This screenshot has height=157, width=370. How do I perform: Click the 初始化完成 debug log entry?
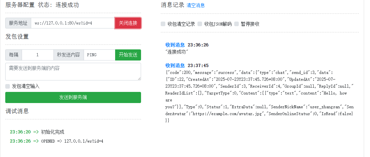[52, 132]
